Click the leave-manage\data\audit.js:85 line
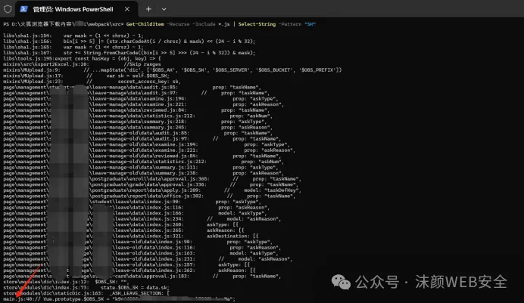The width and height of the screenshot is (524, 303). (133, 87)
